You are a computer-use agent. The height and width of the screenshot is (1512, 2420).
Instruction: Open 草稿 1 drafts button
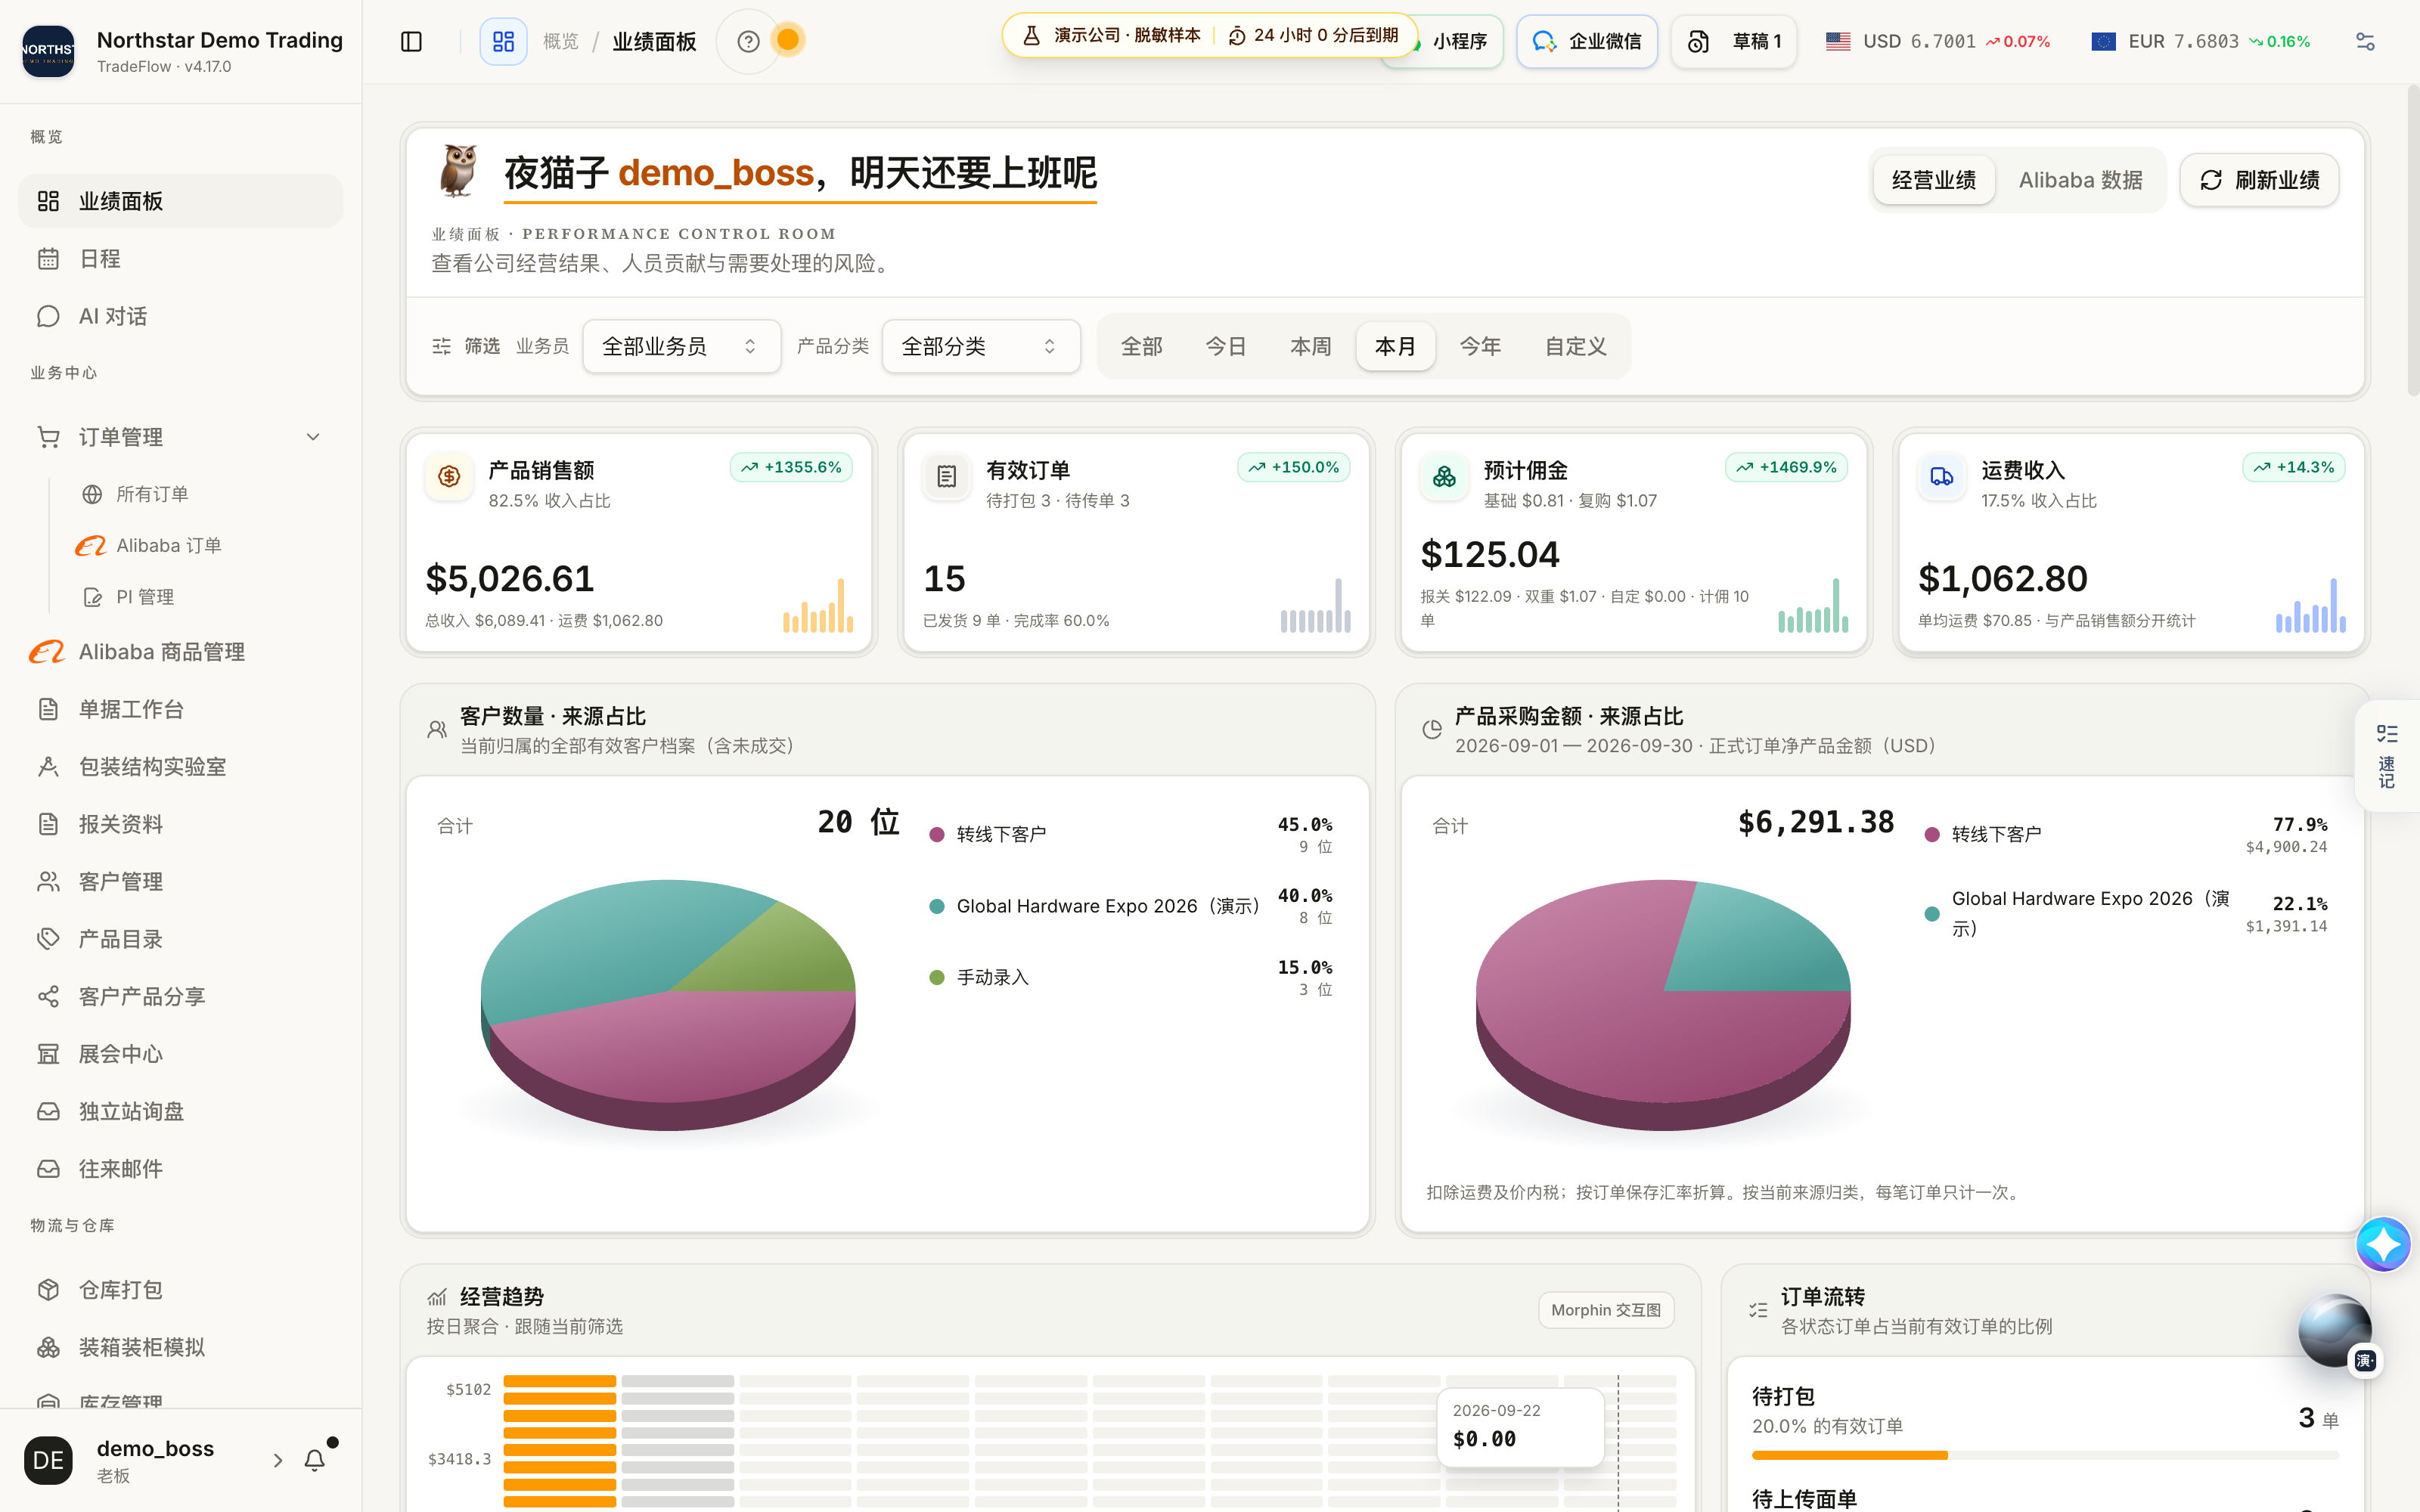click(x=1734, y=41)
